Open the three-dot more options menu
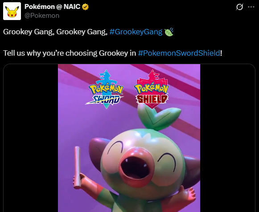 pos(251,7)
